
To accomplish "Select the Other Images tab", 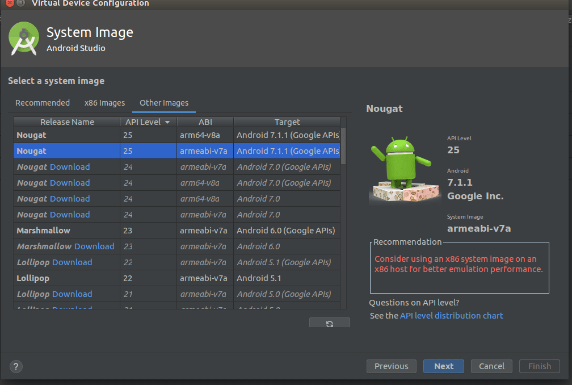I will [164, 103].
